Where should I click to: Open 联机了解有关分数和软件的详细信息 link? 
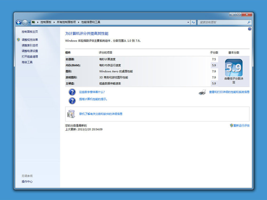(x=101, y=114)
